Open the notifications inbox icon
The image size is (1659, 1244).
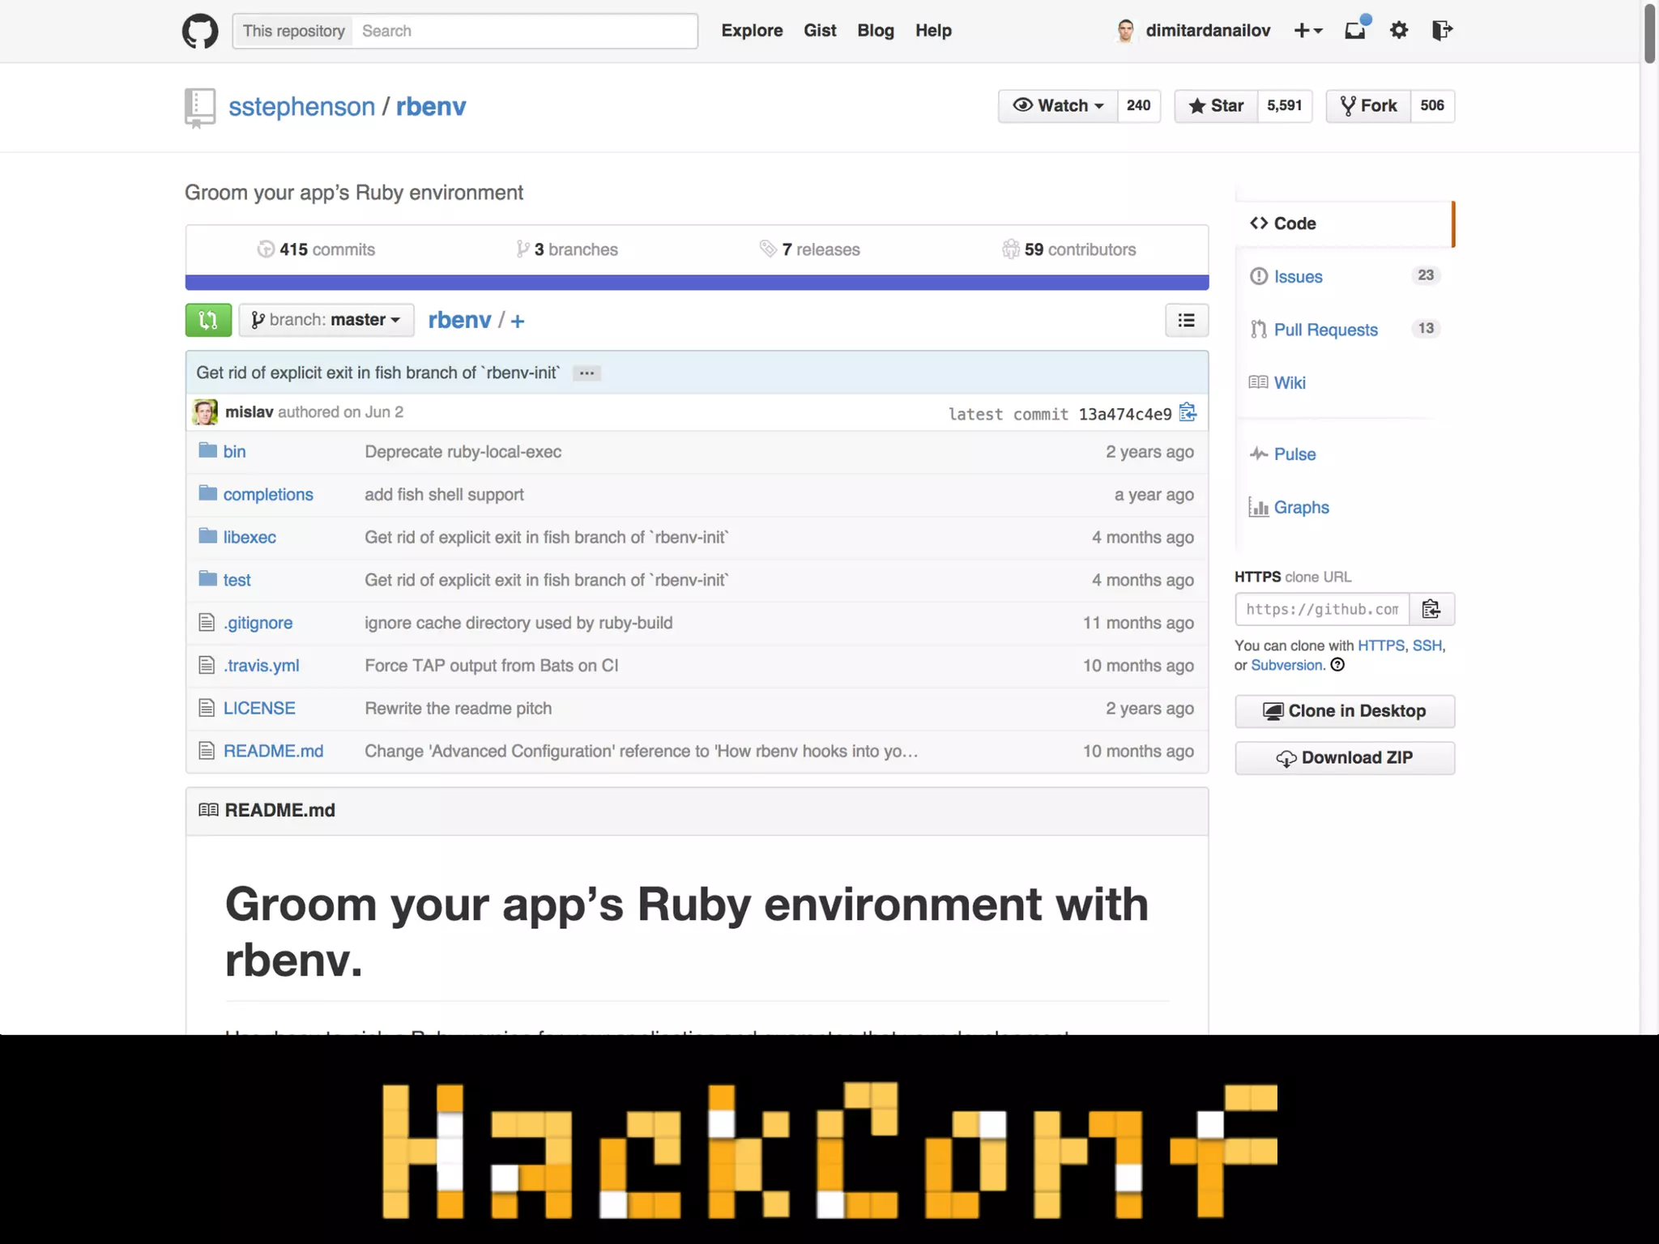point(1355,31)
